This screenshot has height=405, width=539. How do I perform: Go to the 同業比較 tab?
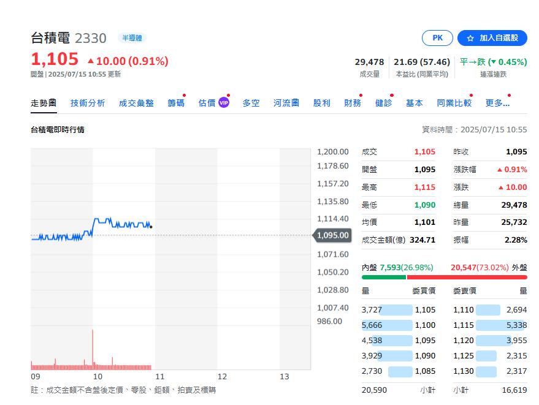(x=454, y=103)
